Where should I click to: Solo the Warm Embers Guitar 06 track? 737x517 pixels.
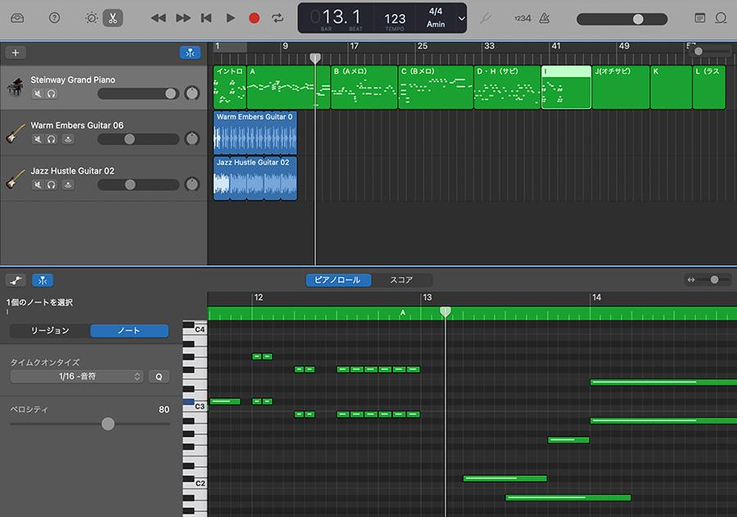click(52, 139)
